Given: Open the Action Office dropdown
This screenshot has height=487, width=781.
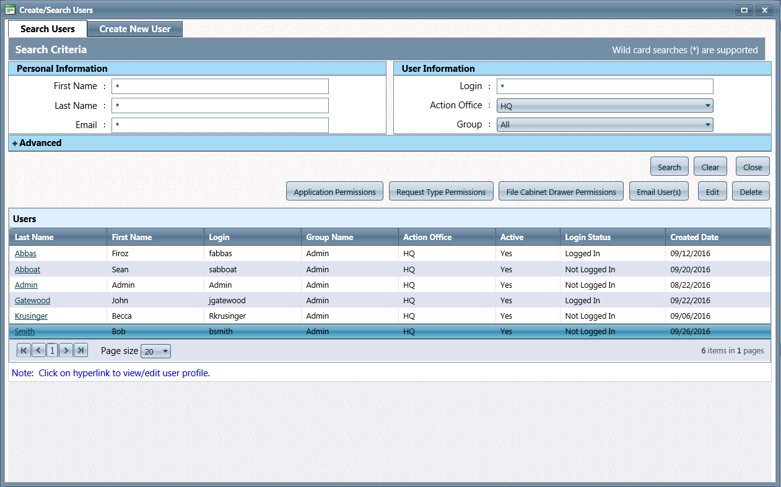Looking at the screenshot, I should [x=605, y=106].
